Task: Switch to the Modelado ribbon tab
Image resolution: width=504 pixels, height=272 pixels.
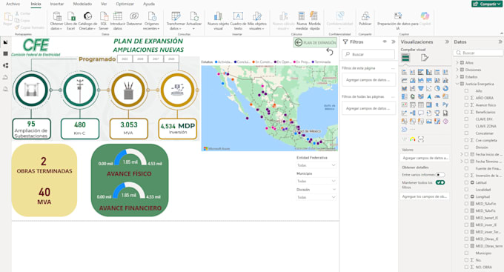Action: click(x=82, y=4)
